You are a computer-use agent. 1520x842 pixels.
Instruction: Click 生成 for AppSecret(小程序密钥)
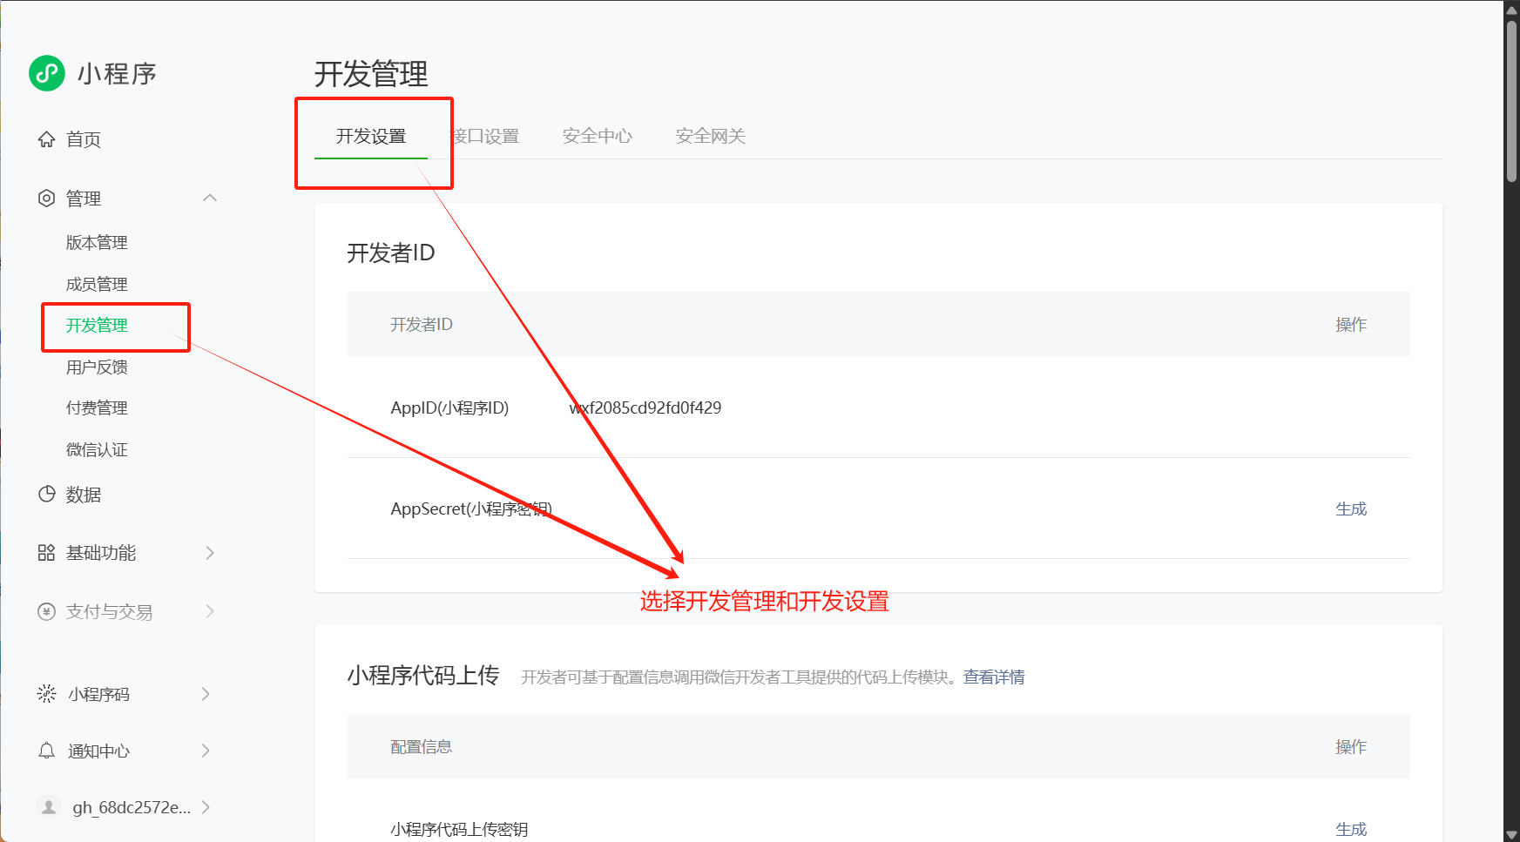pyautogui.click(x=1351, y=509)
